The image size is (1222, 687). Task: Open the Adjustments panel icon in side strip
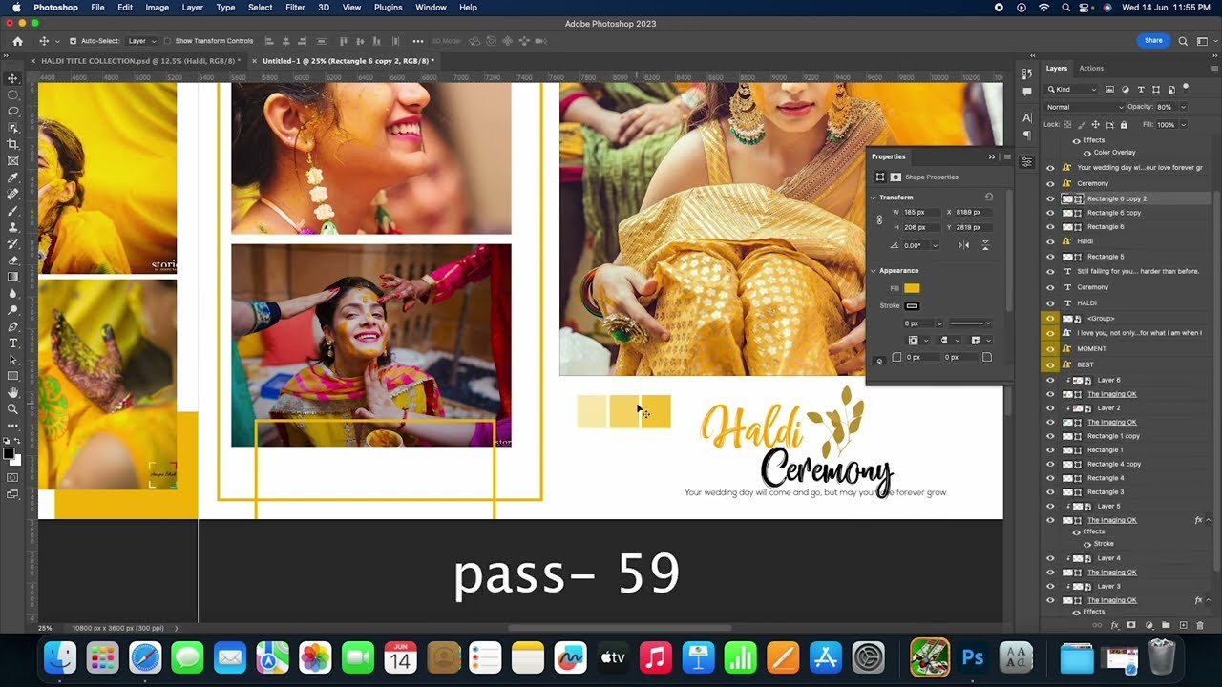1026,162
